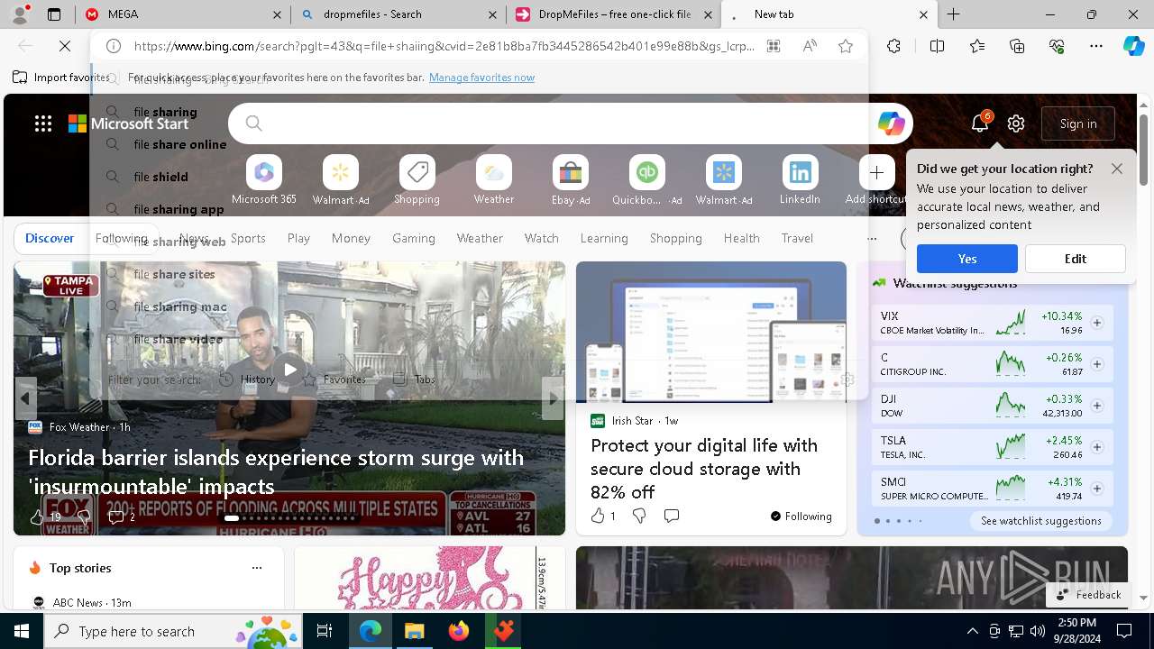Open Microsoft 365 shortcut tile
1154x649 pixels.
[263, 180]
